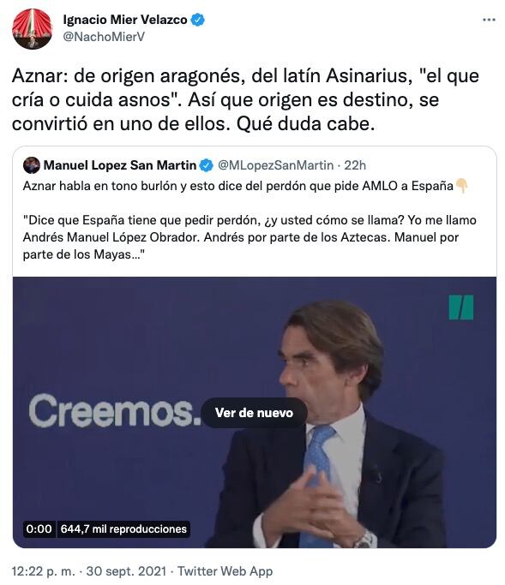This screenshot has height=585, width=505.
Task: Open the three-dot more options menu
Action: (489, 20)
